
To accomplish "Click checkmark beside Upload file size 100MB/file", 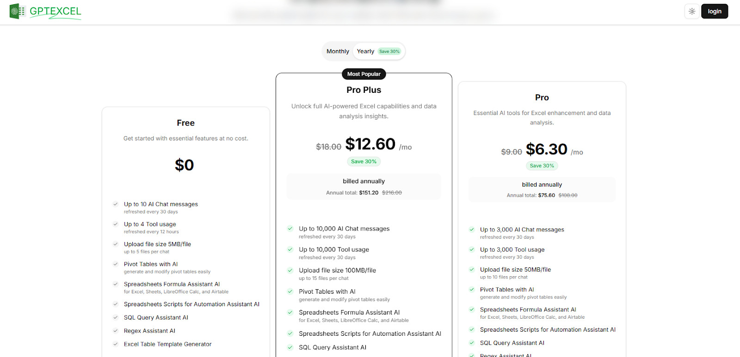I will 290,270.
